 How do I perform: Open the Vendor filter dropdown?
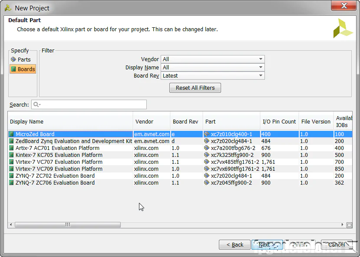(x=260, y=59)
